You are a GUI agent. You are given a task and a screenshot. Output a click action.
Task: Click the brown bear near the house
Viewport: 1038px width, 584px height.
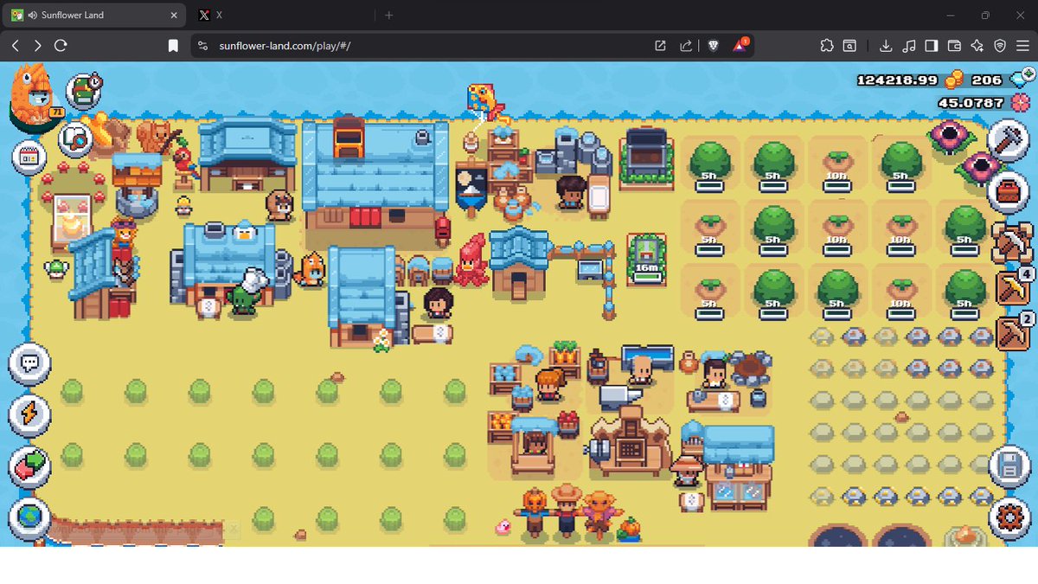[279, 205]
